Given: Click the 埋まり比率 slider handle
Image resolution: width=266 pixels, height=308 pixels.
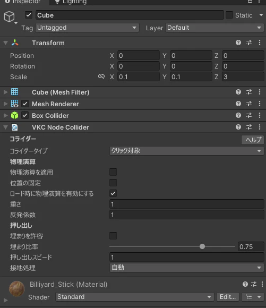Looking at the screenshot, I should [202, 246].
